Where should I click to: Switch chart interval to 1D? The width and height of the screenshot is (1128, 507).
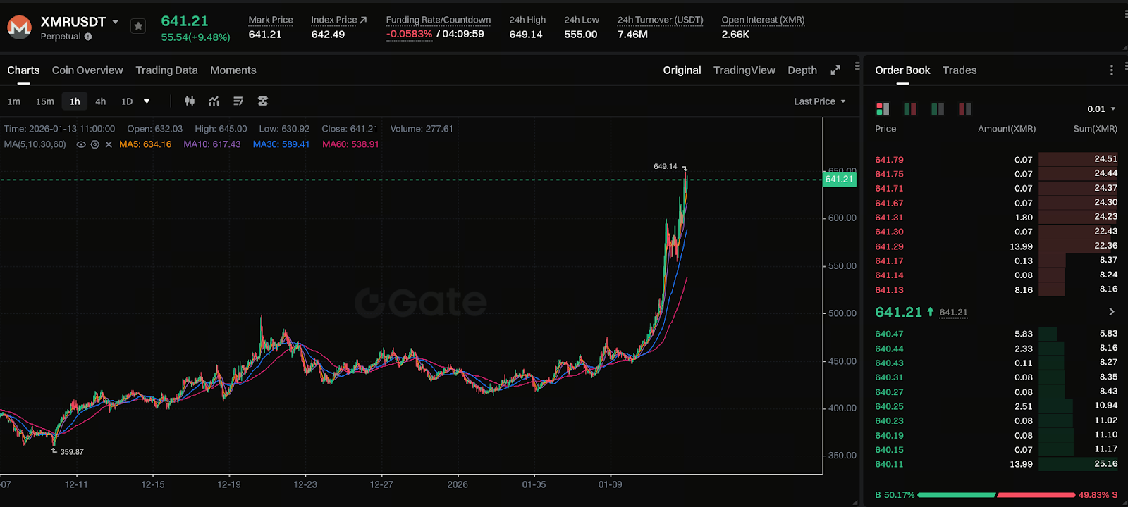127,101
